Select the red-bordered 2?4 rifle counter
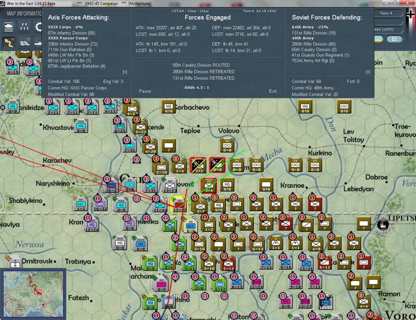This screenshot has height=320, width=416. 209,185
